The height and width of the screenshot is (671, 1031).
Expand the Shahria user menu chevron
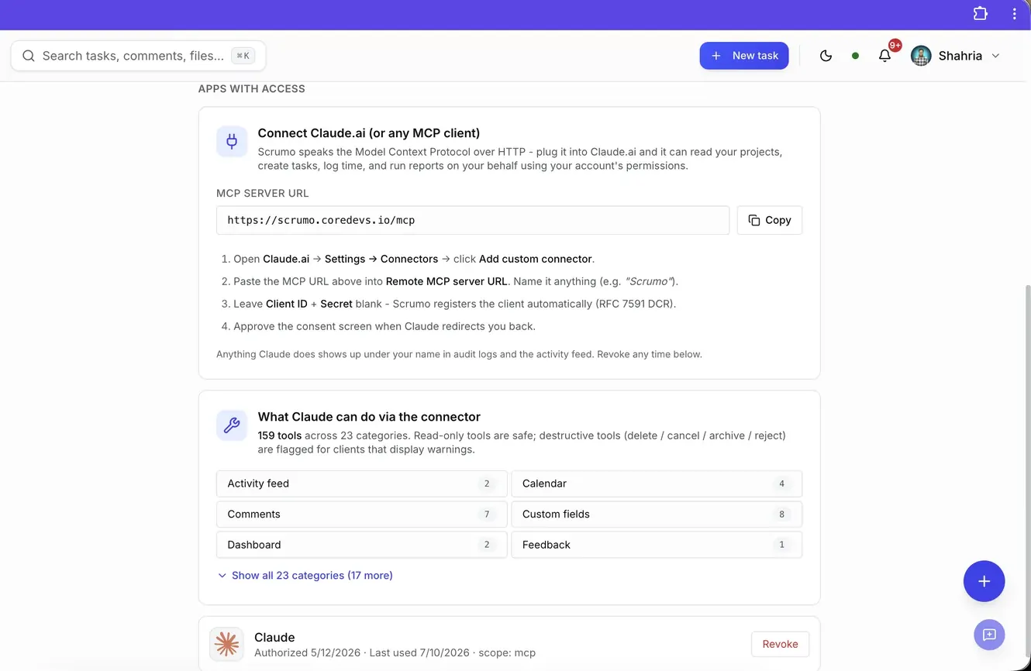click(996, 56)
